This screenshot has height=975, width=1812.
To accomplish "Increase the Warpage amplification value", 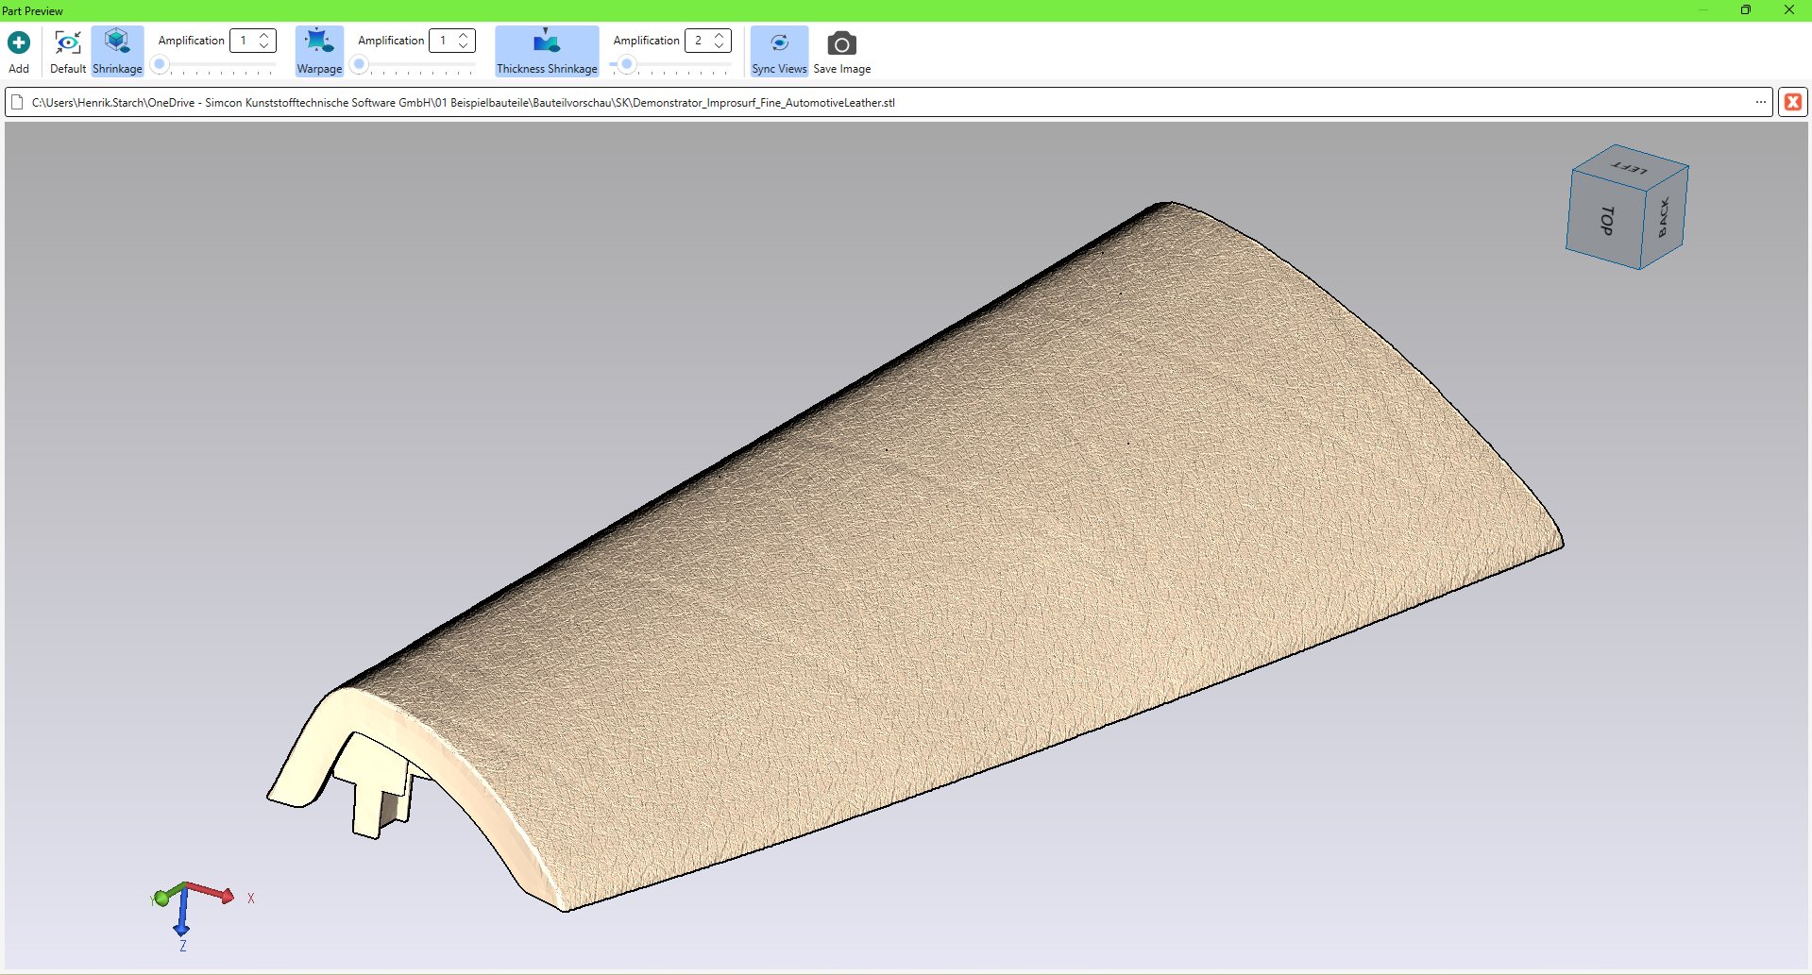I will pos(464,36).
